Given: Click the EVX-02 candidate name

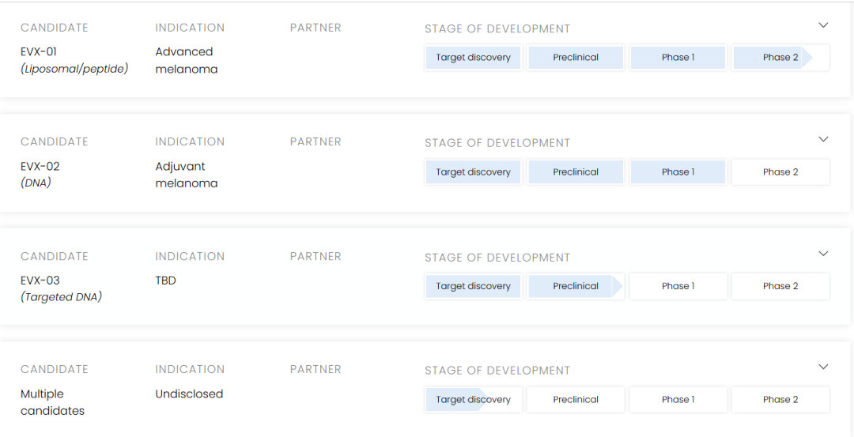Looking at the screenshot, I should tap(40, 166).
